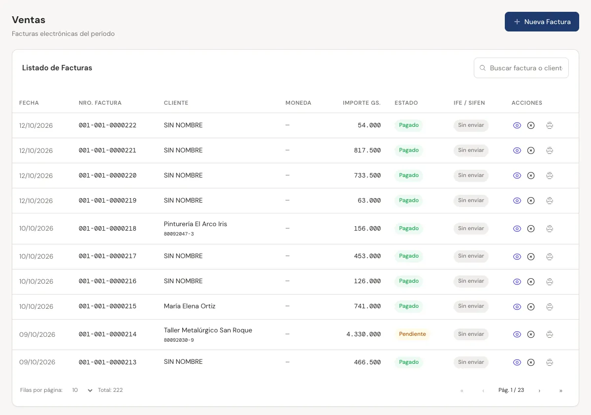591x415 pixels.
Task: Cancel invoice 001-001-0000216
Action: pyautogui.click(x=531, y=282)
